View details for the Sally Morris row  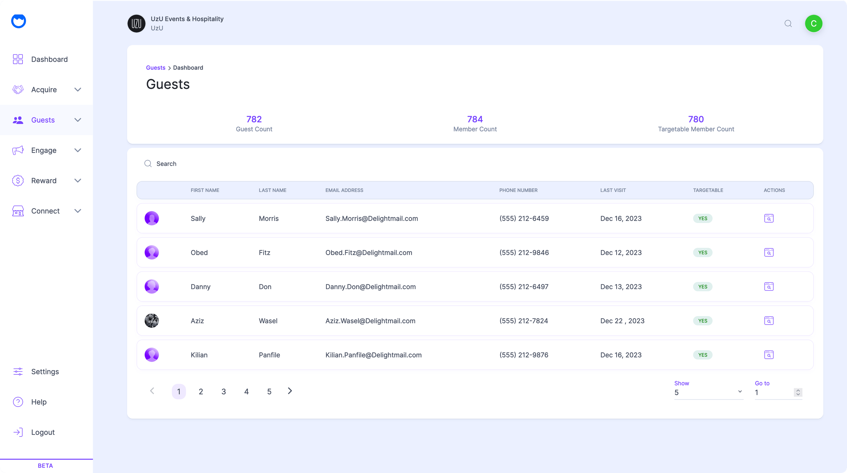[x=768, y=218]
